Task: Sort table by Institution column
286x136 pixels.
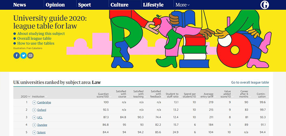Action: click(40, 97)
